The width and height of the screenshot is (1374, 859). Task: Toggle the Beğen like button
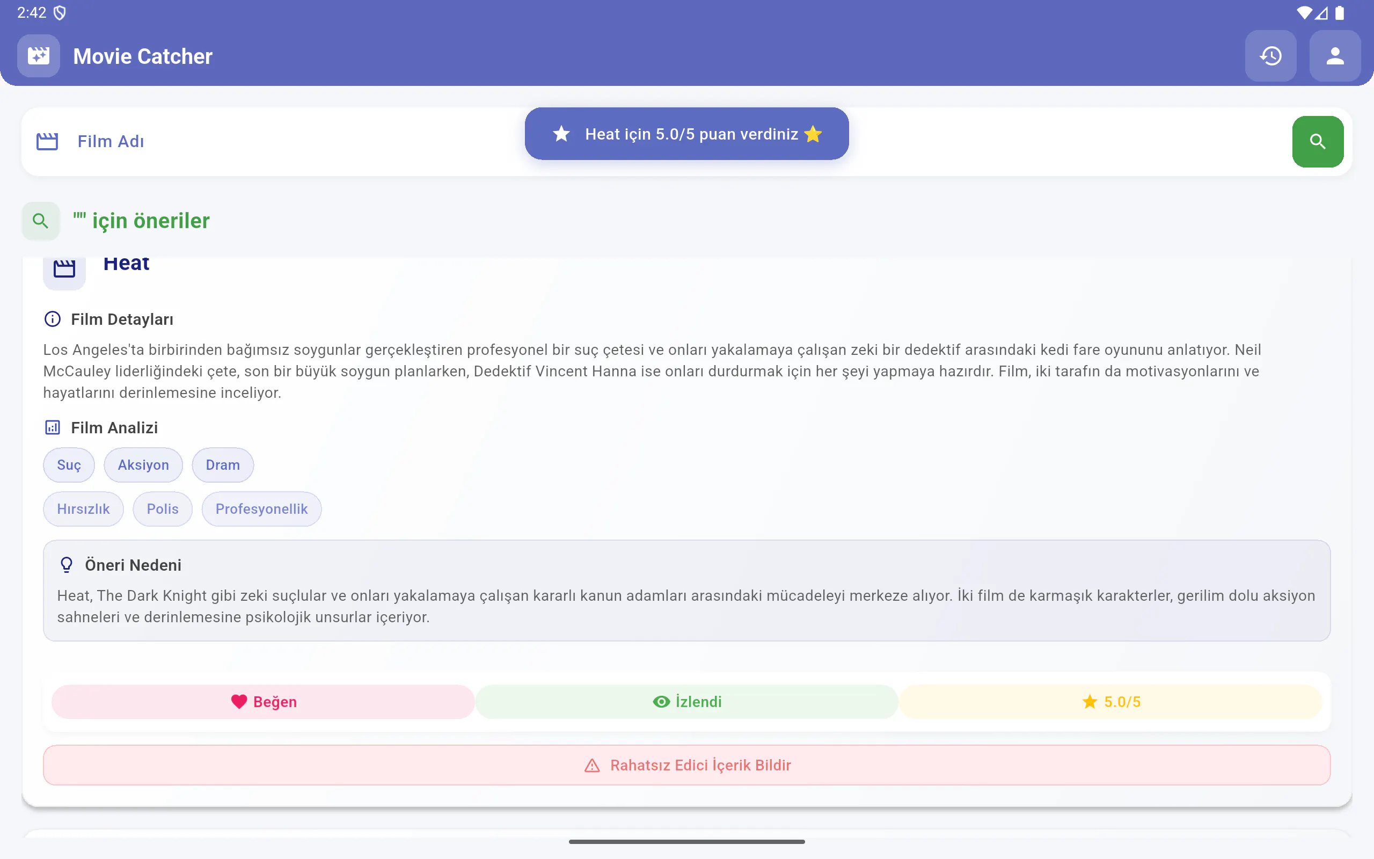click(x=264, y=702)
